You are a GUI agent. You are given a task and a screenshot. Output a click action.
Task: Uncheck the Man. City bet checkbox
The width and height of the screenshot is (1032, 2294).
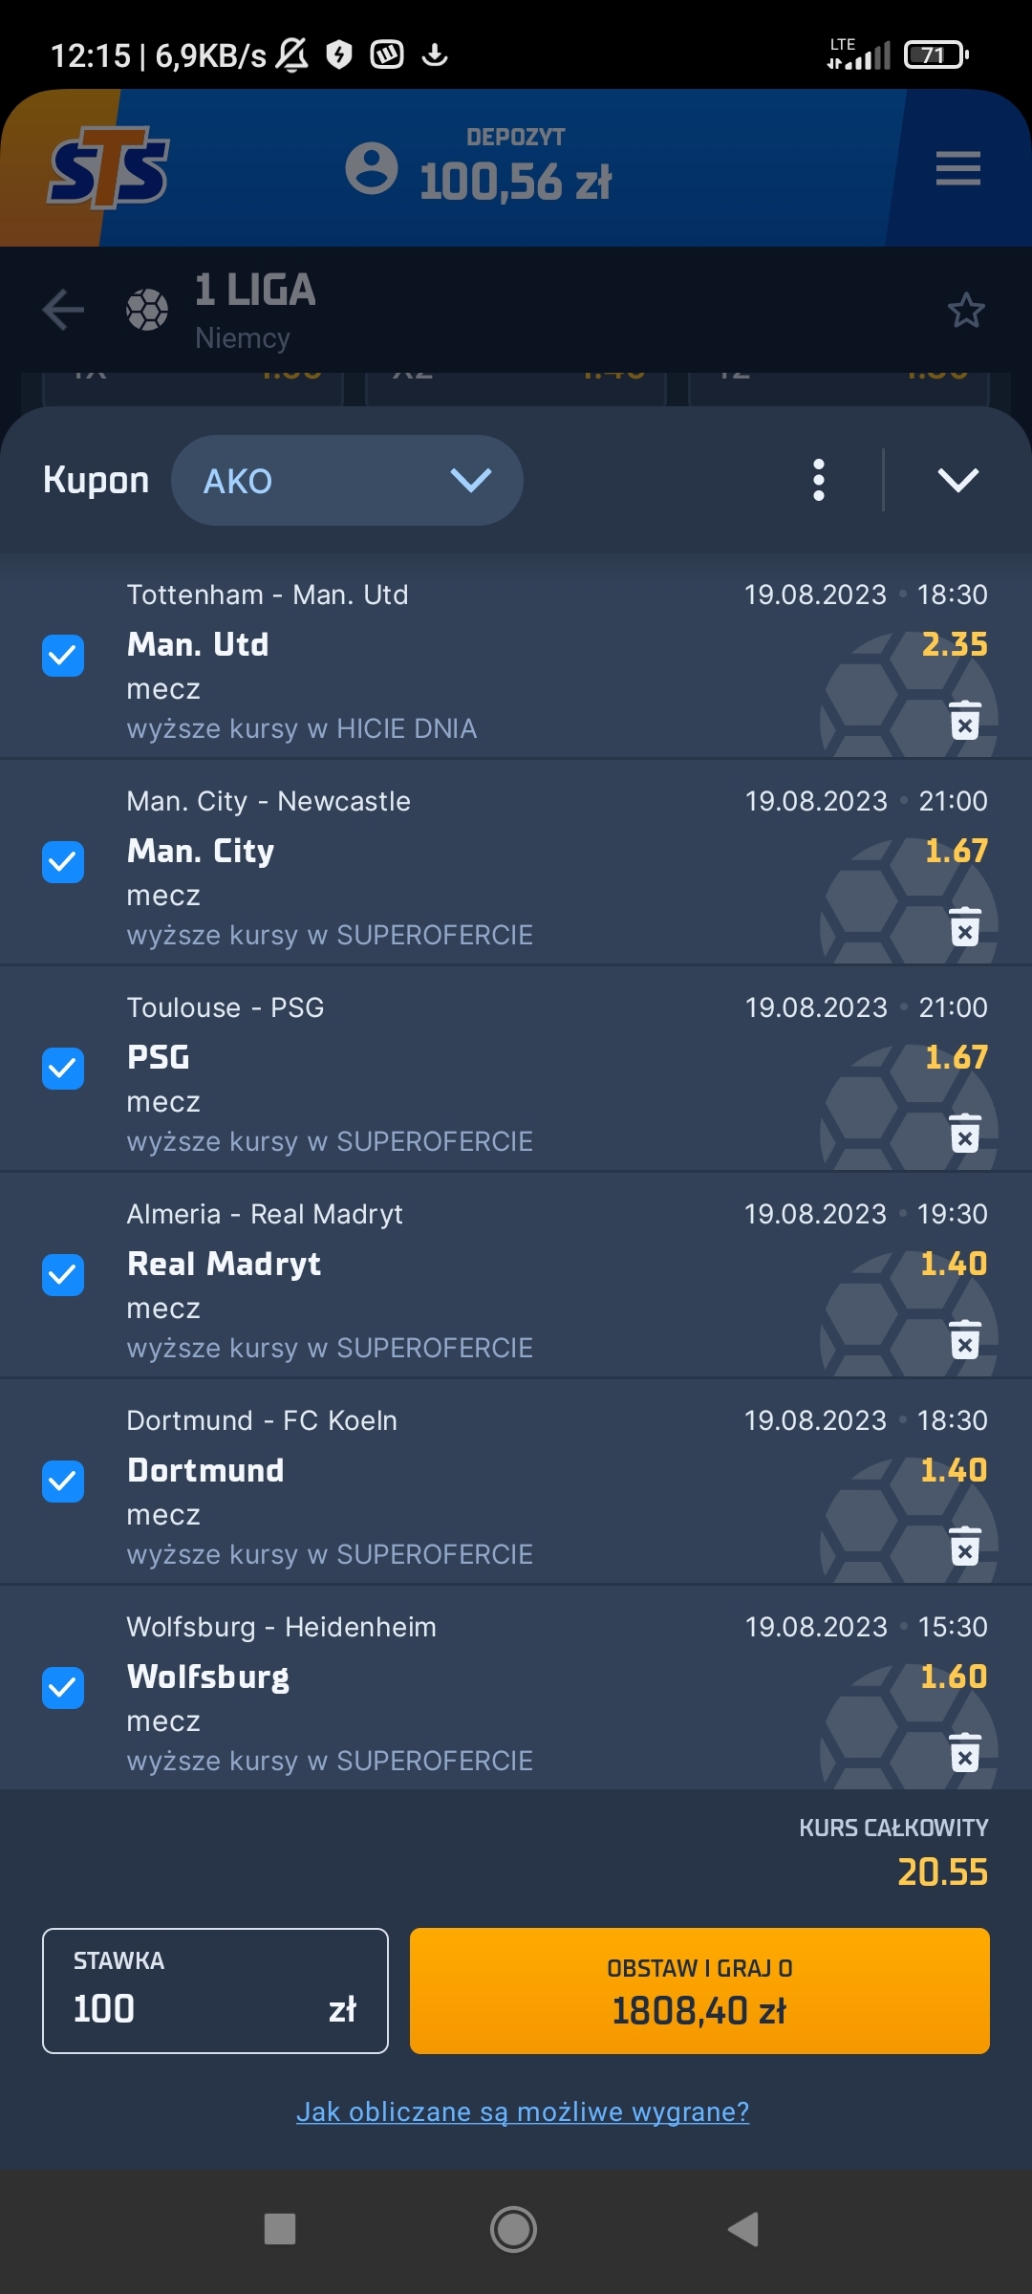(63, 862)
